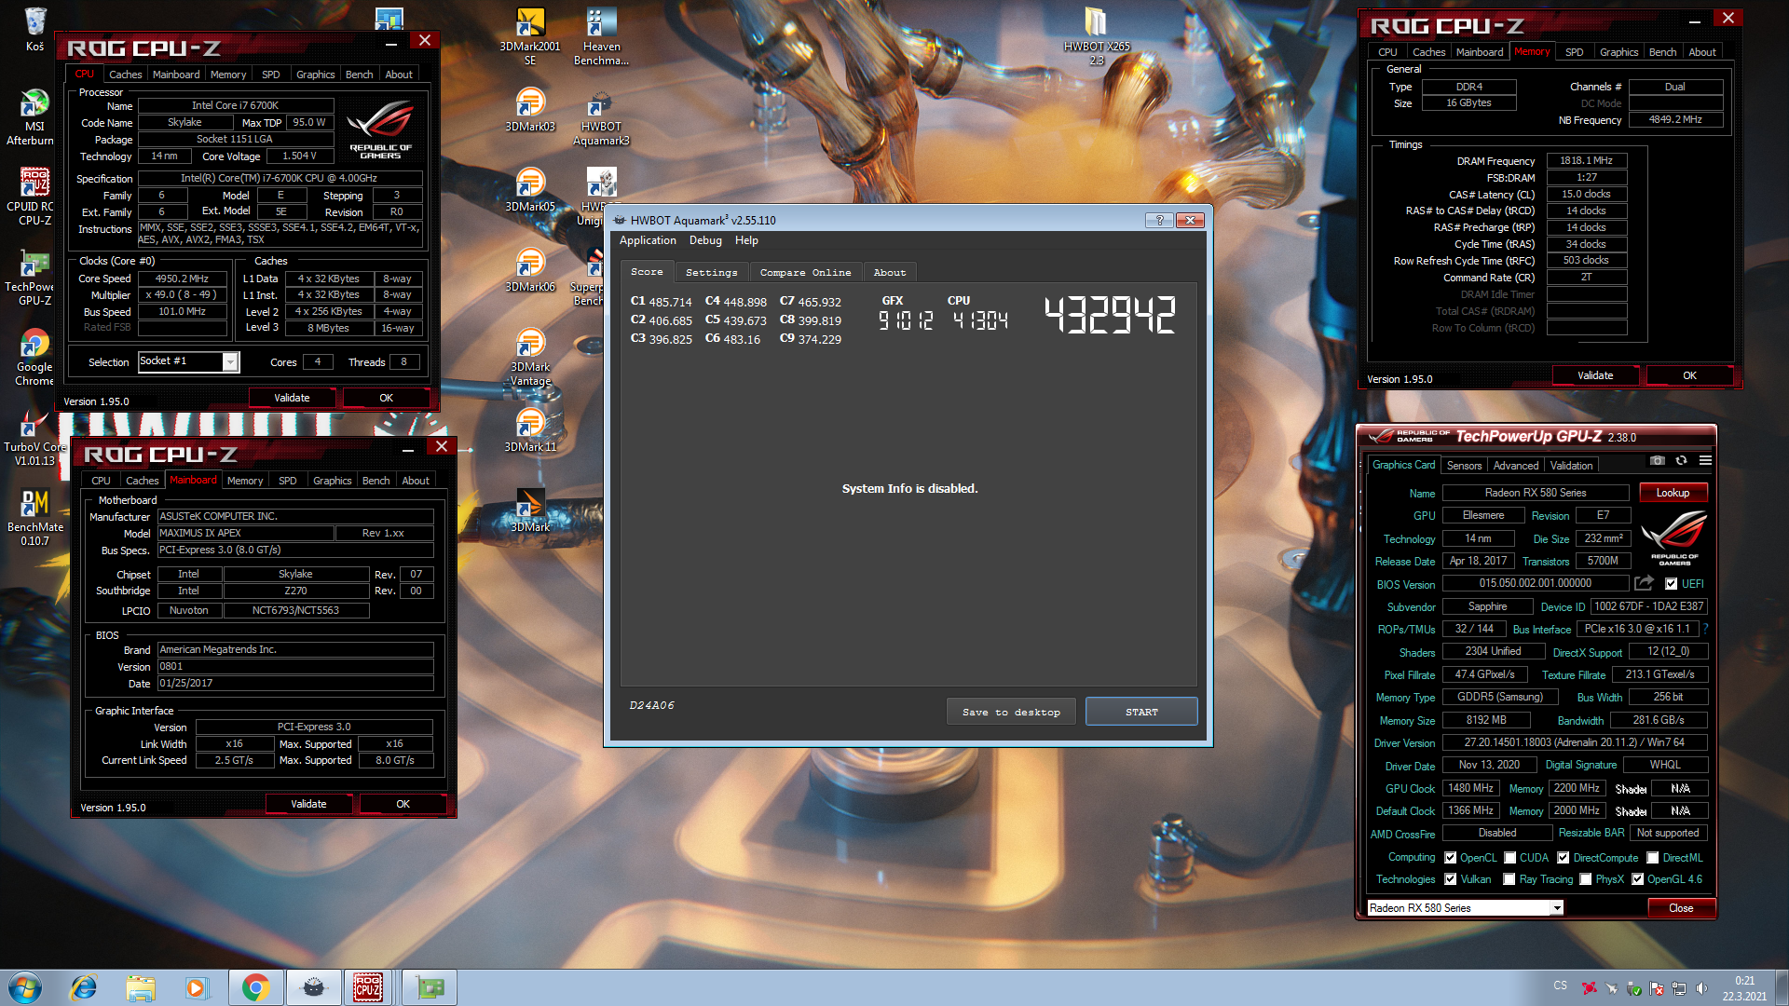Image resolution: width=1789 pixels, height=1006 pixels.
Task: Click Lookup button in GPU-Z
Action: click(1673, 493)
